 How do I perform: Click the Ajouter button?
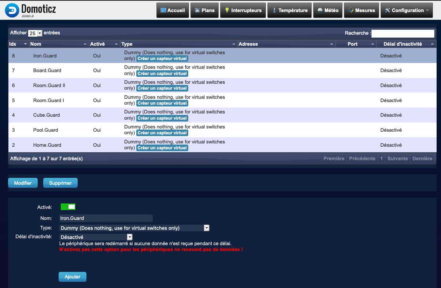(x=72, y=277)
